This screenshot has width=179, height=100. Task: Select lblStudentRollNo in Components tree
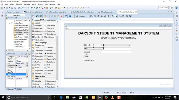[21, 30]
